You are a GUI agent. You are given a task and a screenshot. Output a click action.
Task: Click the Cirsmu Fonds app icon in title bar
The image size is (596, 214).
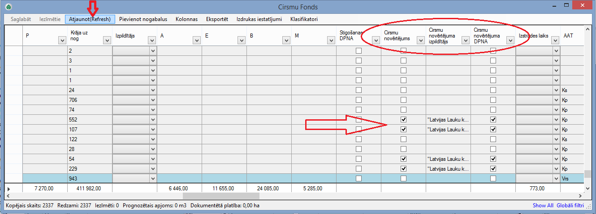click(8, 7)
